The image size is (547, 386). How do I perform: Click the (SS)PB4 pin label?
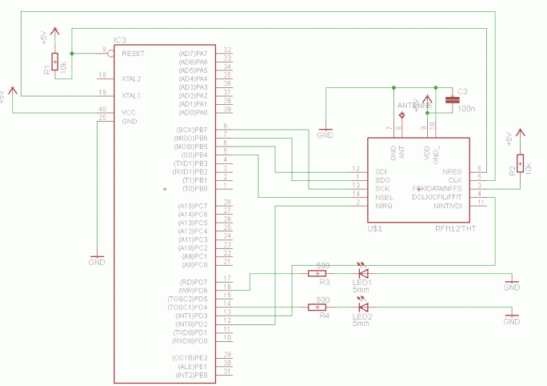194,155
